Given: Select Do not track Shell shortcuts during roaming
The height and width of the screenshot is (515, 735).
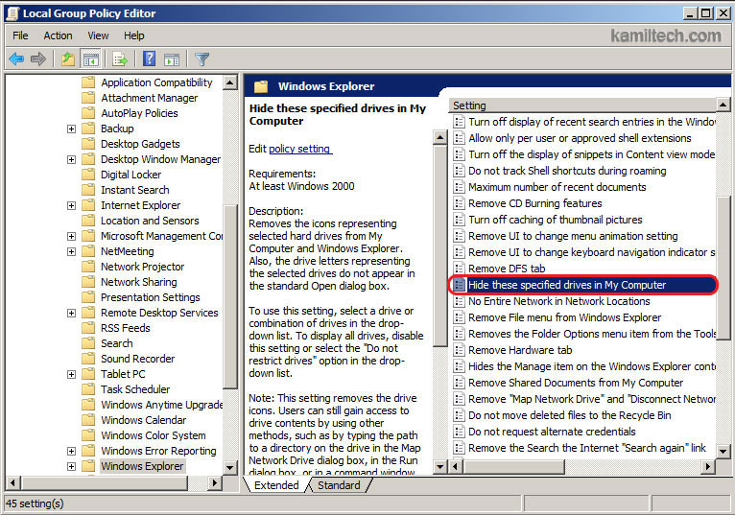Looking at the screenshot, I should tap(567, 171).
